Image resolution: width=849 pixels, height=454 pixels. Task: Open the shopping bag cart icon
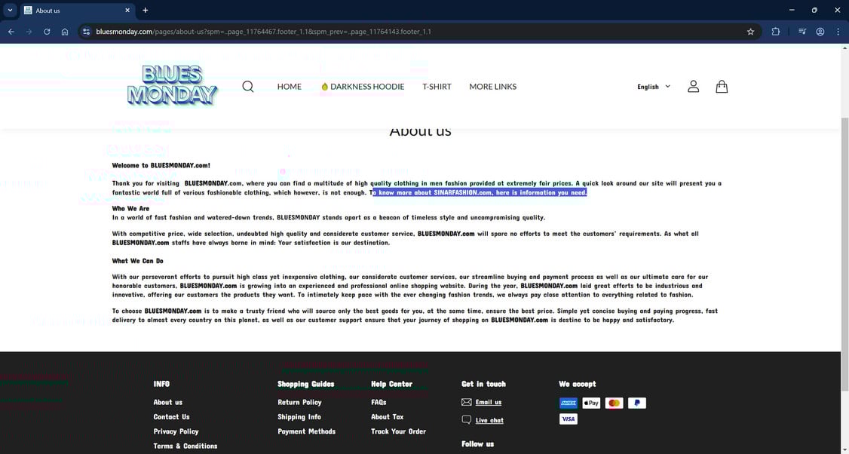click(x=722, y=87)
